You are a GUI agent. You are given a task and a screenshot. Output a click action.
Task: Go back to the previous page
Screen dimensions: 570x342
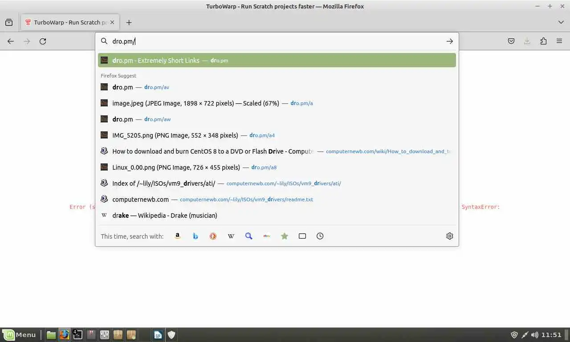[11, 41]
